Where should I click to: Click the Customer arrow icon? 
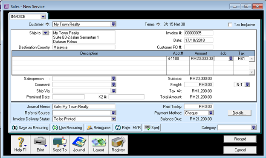pyautogui.click(x=48, y=24)
